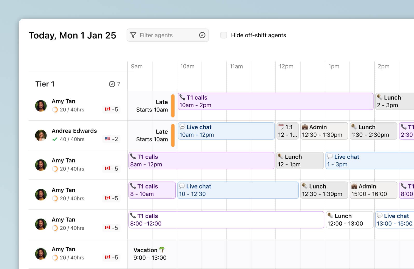Click the funnel filter icon
The image size is (414, 269).
pyautogui.click(x=133, y=35)
